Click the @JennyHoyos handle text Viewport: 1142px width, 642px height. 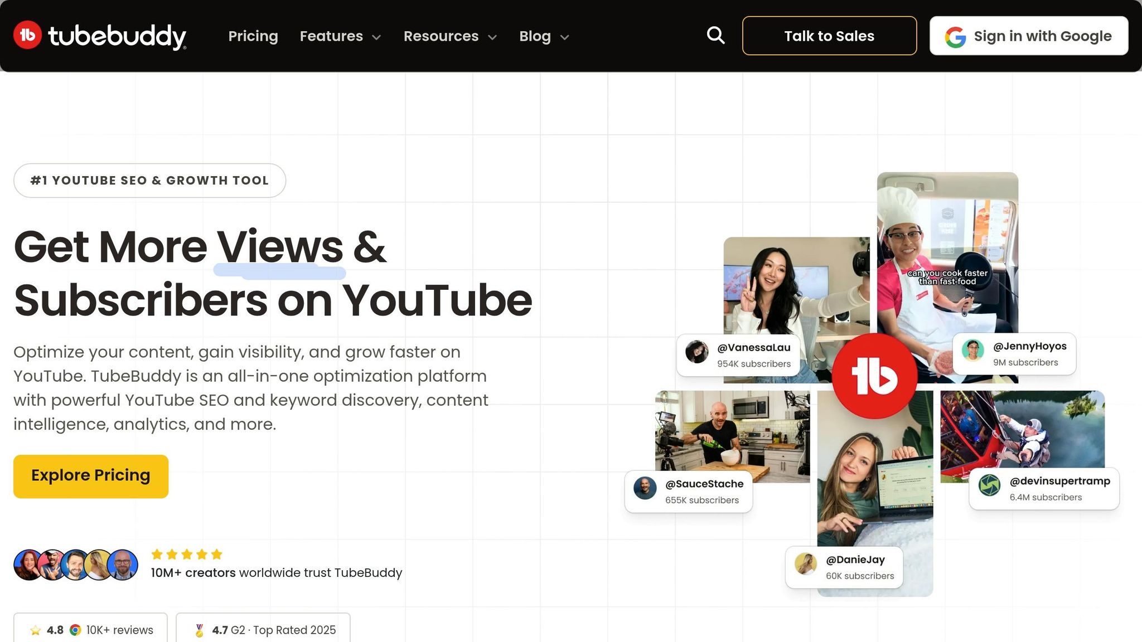[1029, 346]
